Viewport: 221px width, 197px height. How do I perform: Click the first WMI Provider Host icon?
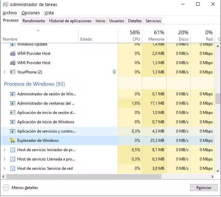pyautogui.click(x=13, y=53)
